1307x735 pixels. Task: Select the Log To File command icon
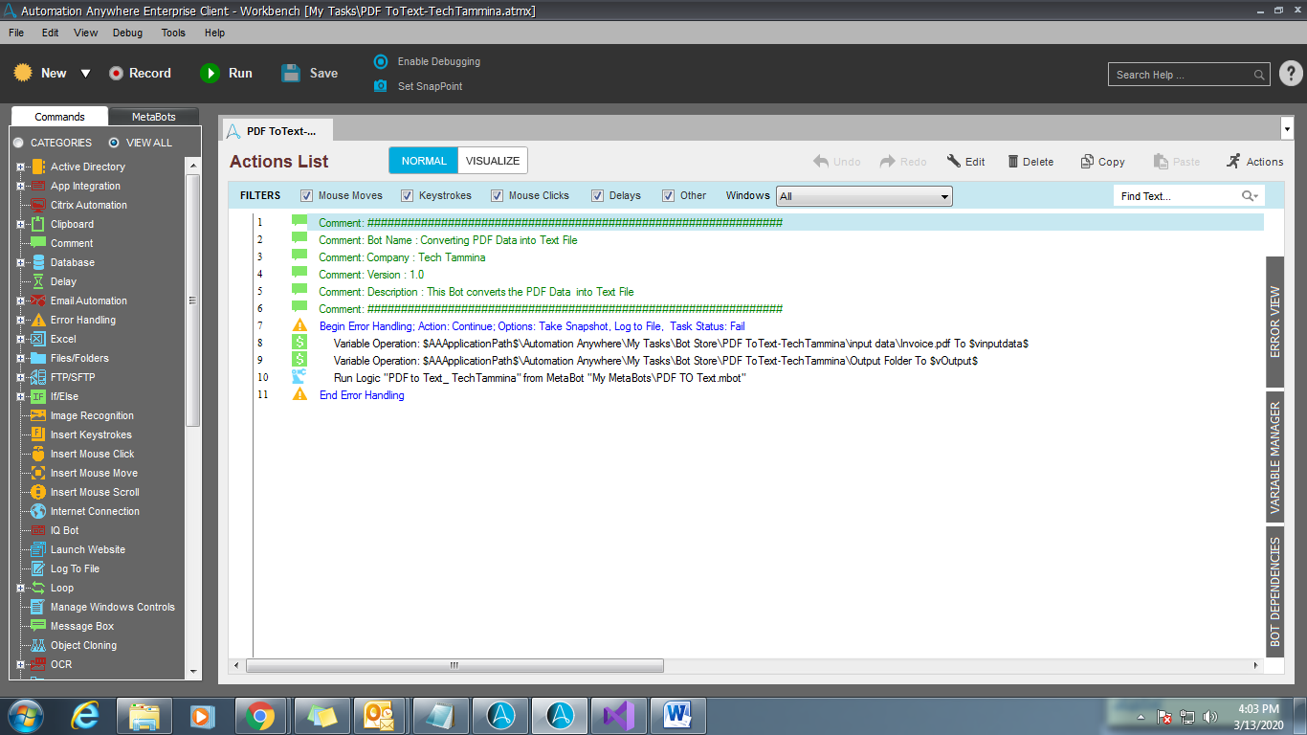pyautogui.click(x=38, y=568)
